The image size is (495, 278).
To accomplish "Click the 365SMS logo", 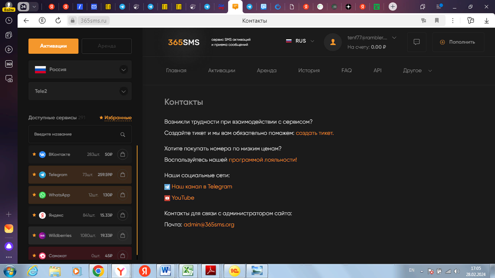I will pos(184,42).
